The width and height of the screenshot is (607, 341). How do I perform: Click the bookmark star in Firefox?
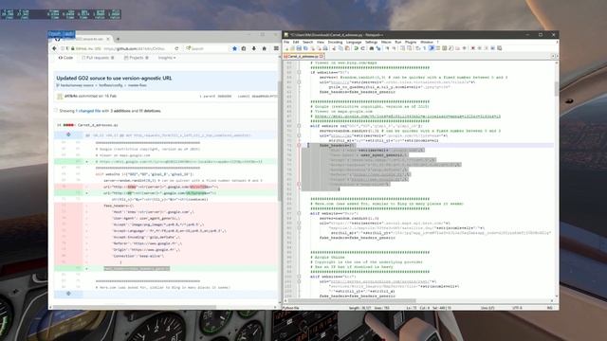coord(234,48)
